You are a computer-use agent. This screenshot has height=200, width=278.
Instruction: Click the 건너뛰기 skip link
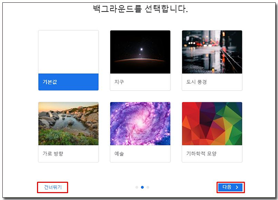coord(53,187)
